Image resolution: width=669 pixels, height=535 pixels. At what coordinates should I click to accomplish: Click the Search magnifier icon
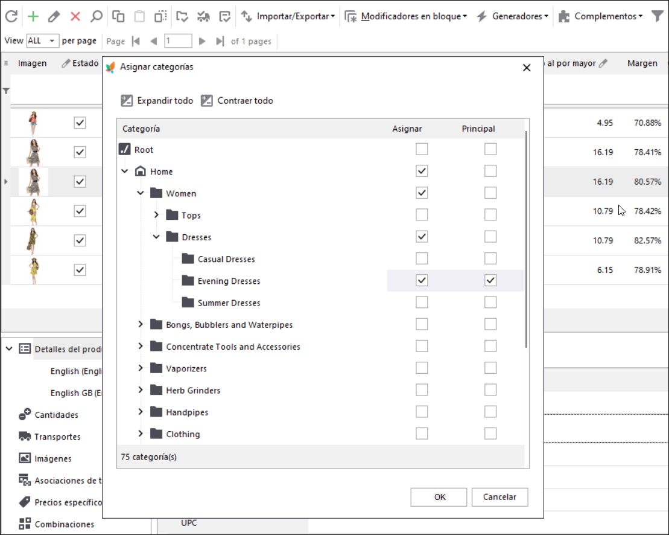(x=97, y=16)
